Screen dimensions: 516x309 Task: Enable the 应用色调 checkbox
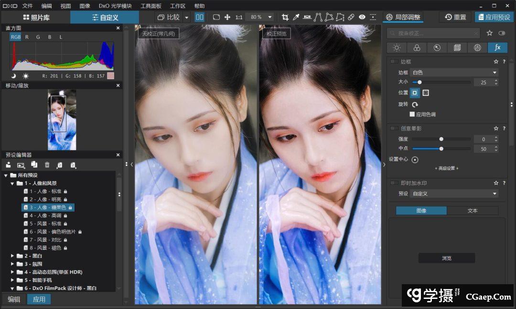pos(412,114)
